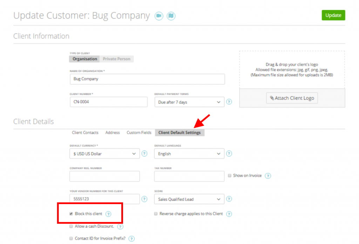Click the documentation book icon near the title
The width and height of the screenshot is (359, 244).
point(171,16)
